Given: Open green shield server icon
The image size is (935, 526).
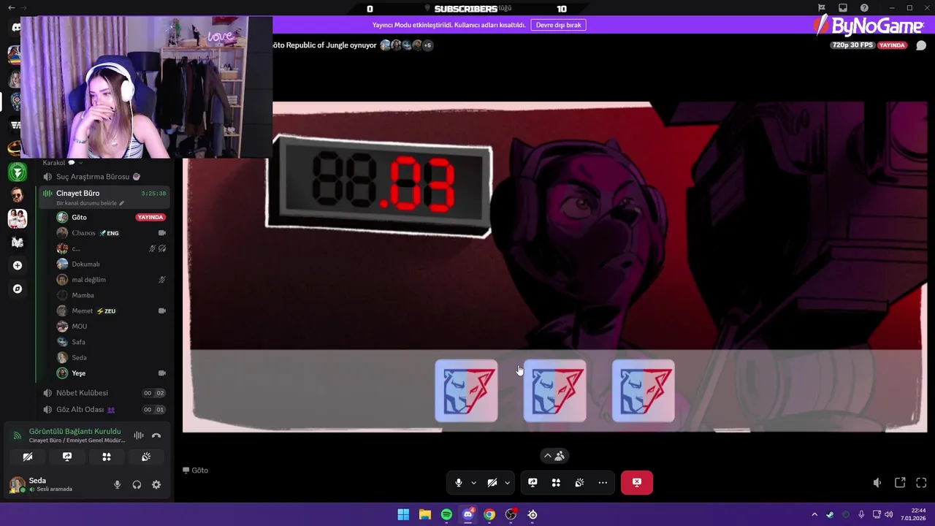Looking at the screenshot, I should pos(18,172).
